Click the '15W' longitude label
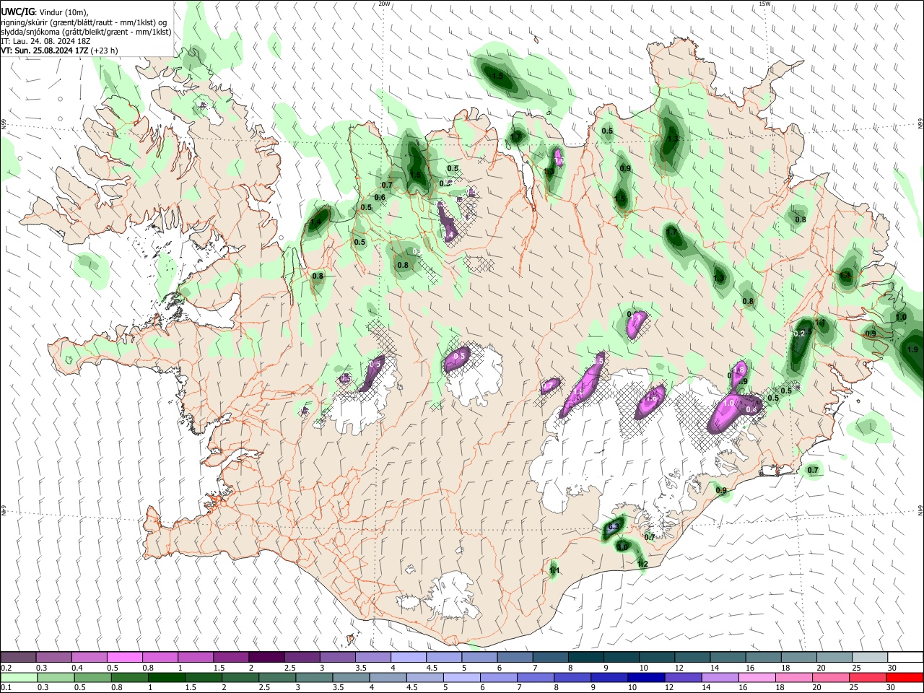924x693 pixels. coord(765,4)
